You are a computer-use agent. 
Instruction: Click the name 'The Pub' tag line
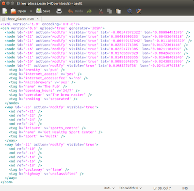(x=38, y=87)
